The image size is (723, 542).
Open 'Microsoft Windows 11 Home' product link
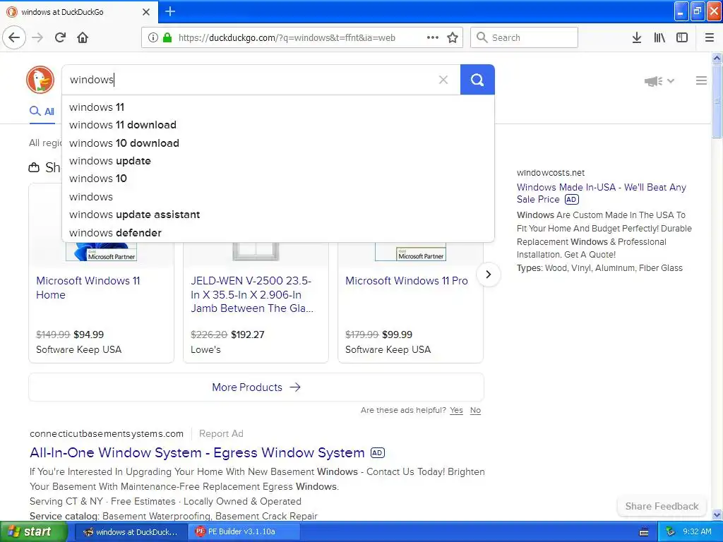[x=88, y=288]
